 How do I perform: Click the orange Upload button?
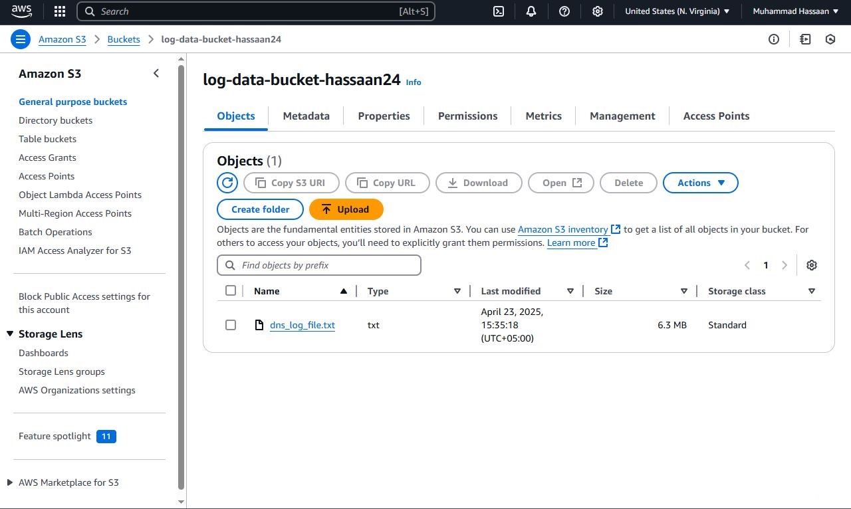pos(346,209)
